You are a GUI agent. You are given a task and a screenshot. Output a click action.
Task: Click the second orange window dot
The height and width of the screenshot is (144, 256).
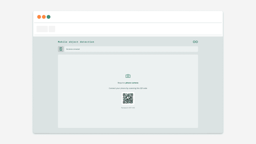click(44, 17)
